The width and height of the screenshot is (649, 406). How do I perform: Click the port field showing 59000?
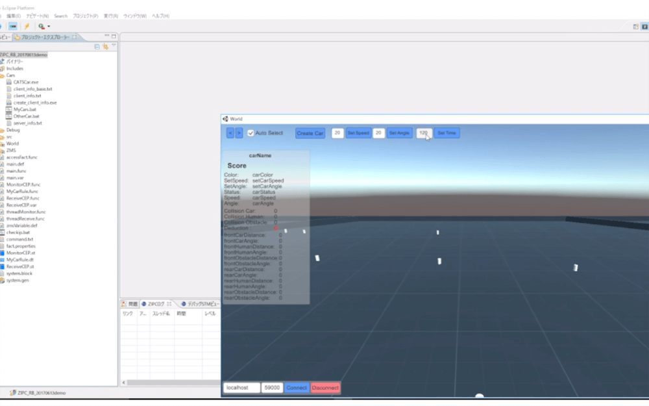(272, 388)
